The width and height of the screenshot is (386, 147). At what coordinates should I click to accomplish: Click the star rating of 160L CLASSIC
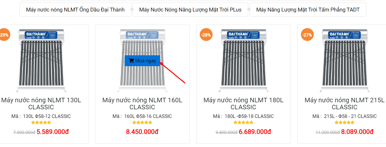pyautogui.click(x=142, y=122)
